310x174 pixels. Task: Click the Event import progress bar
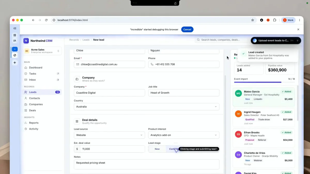coord(264,82)
